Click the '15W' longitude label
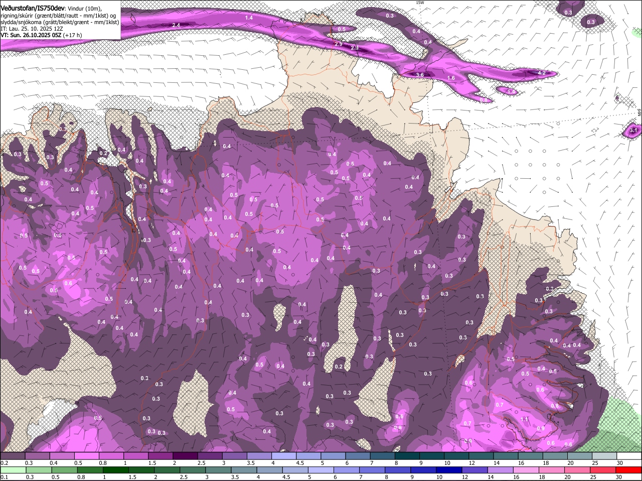 coord(420,3)
